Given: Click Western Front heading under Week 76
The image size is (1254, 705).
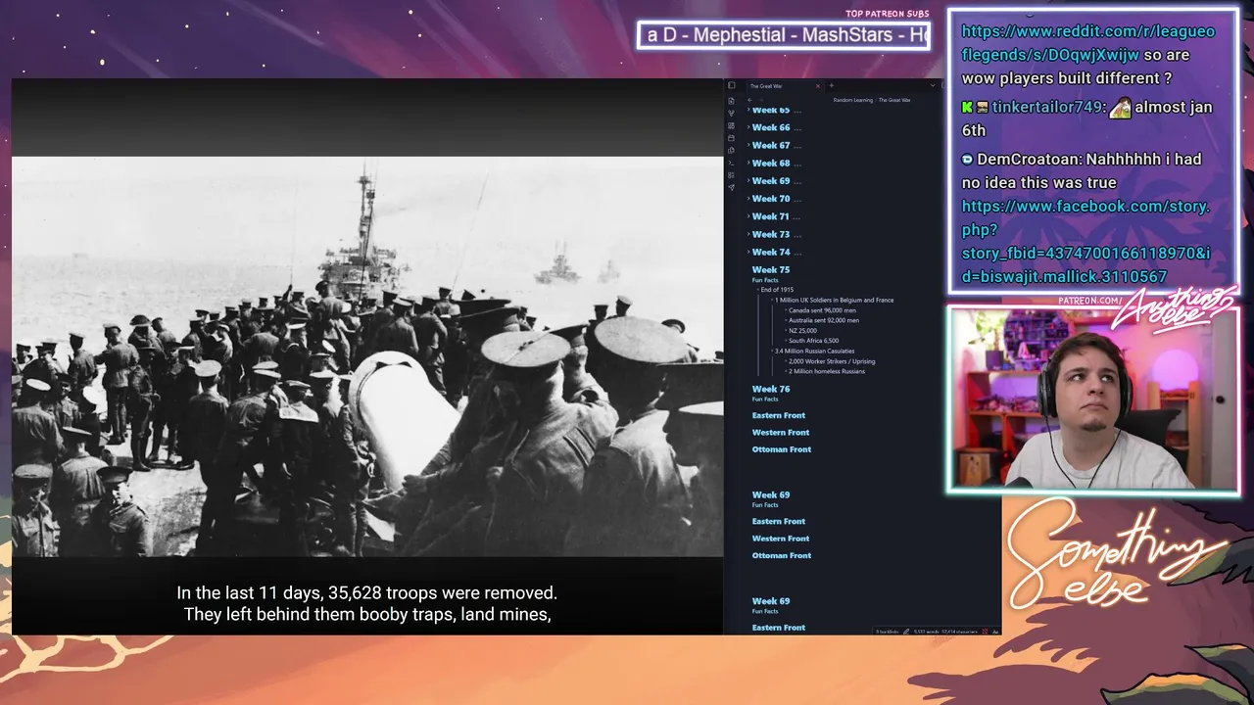Looking at the screenshot, I should coord(781,433).
